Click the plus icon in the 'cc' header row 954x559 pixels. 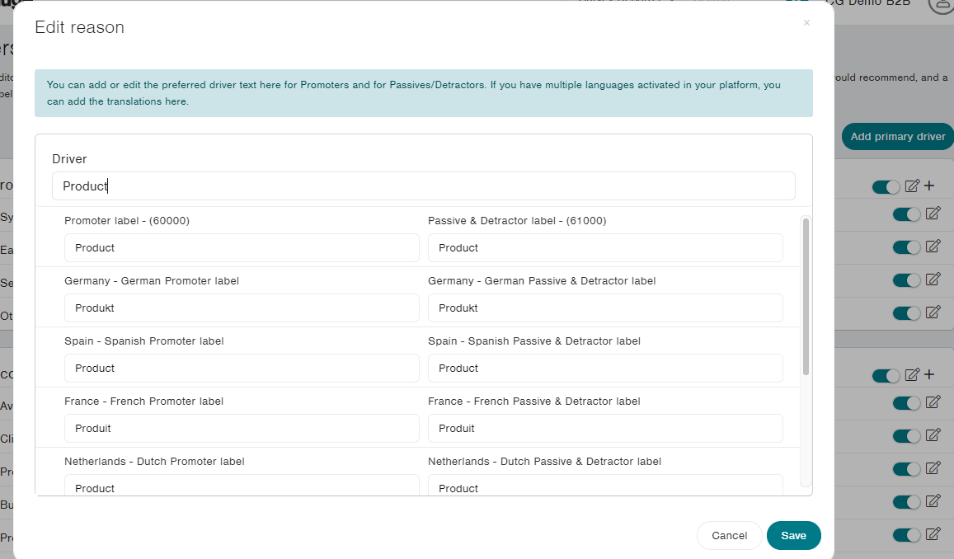point(929,374)
